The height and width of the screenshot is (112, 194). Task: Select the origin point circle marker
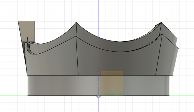pos(98,96)
